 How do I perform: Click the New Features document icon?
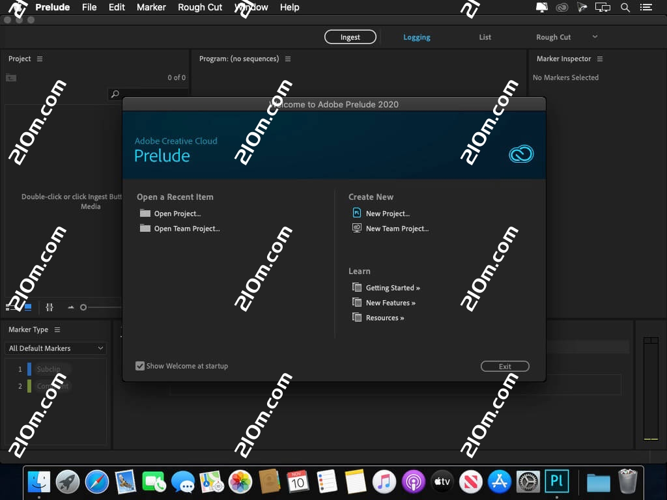point(356,302)
